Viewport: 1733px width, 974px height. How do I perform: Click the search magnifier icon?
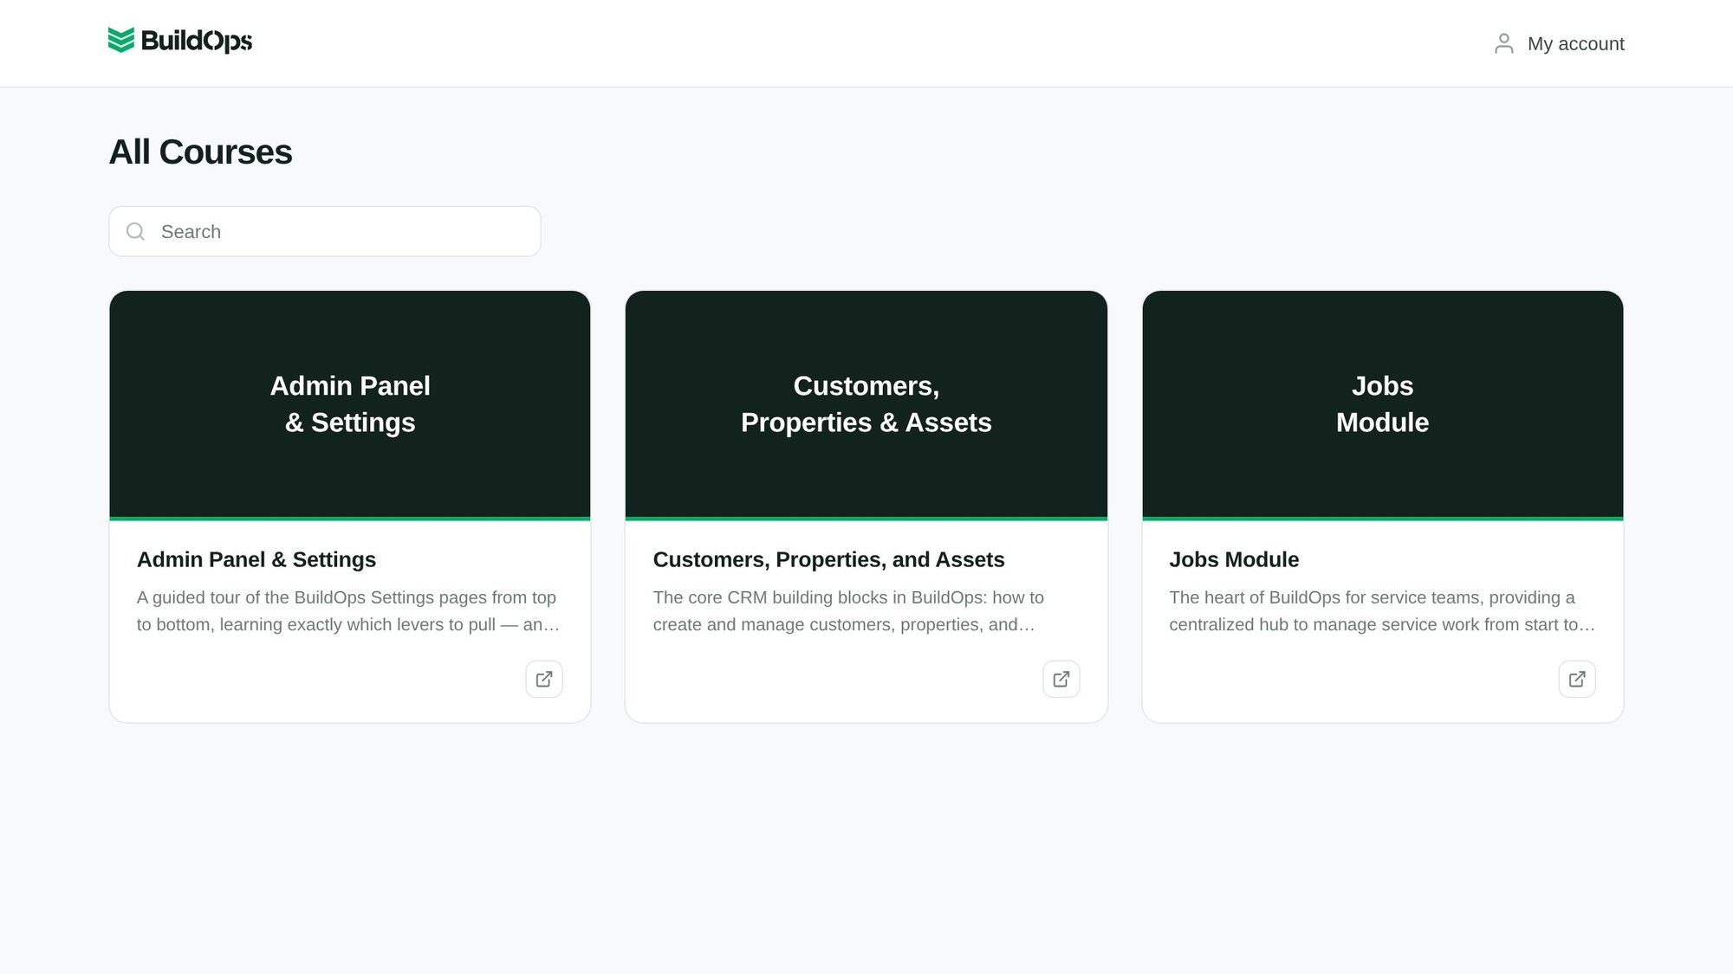[x=135, y=231]
